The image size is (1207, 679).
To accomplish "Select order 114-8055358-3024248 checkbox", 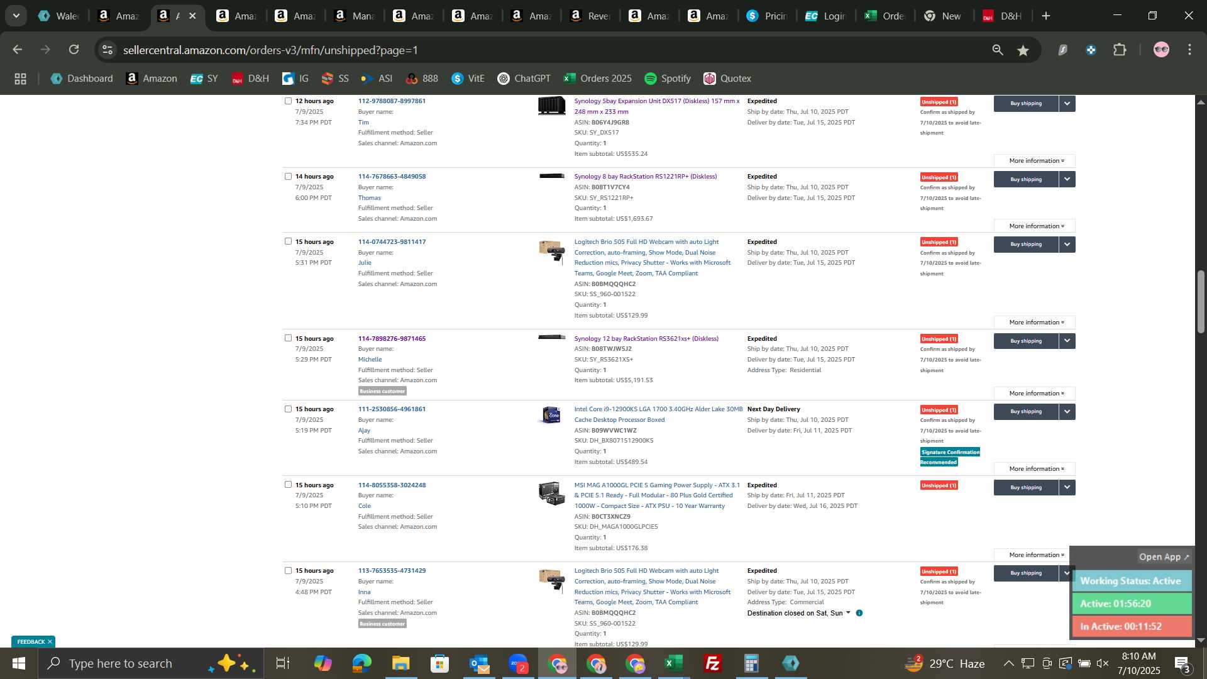I will [x=288, y=485].
